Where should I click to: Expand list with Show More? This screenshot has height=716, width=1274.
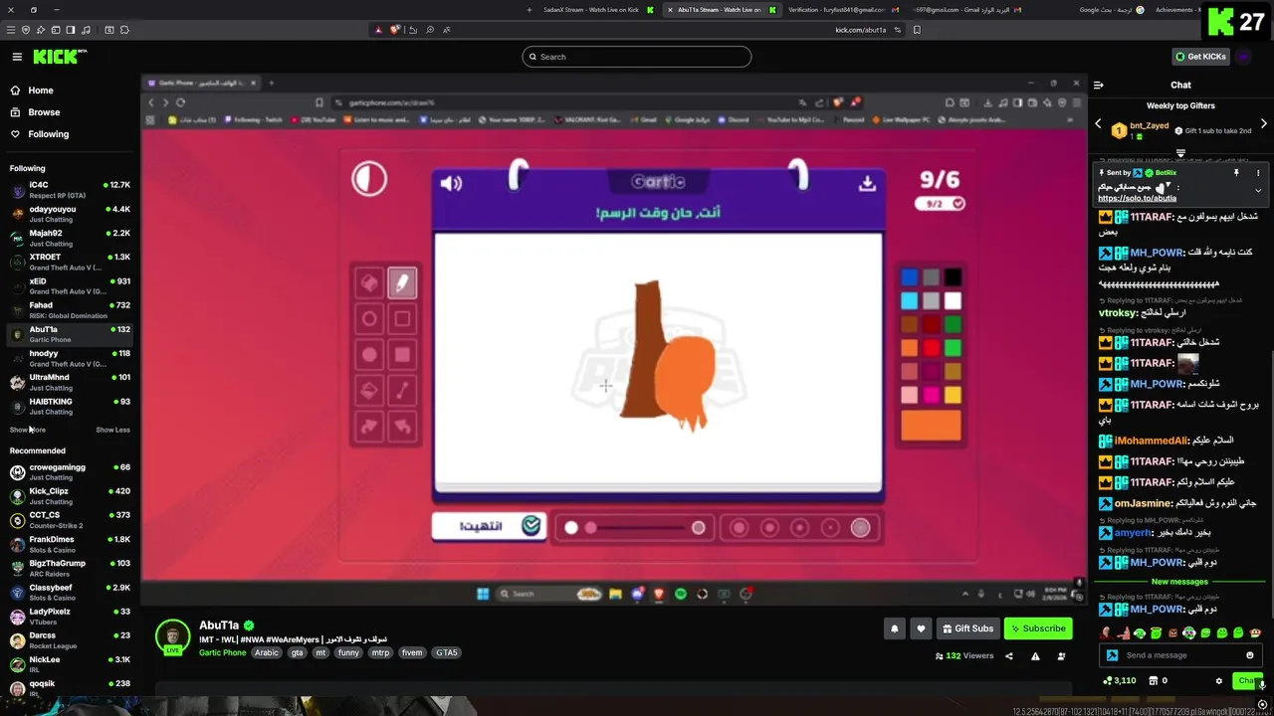pyautogui.click(x=28, y=430)
